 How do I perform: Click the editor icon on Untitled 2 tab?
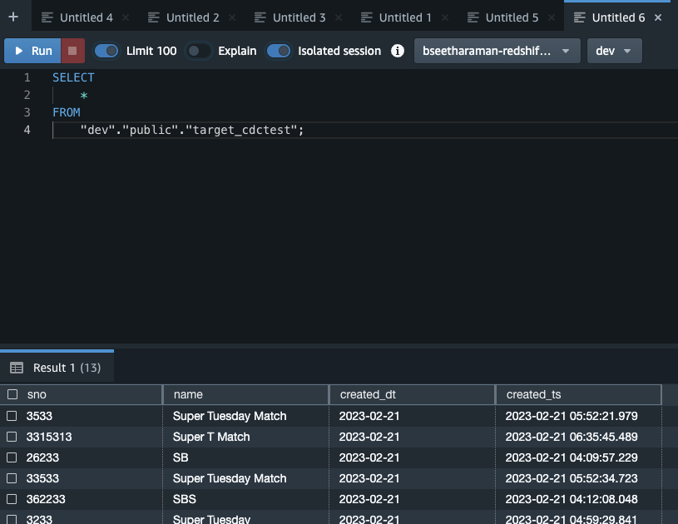pyautogui.click(x=155, y=17)
